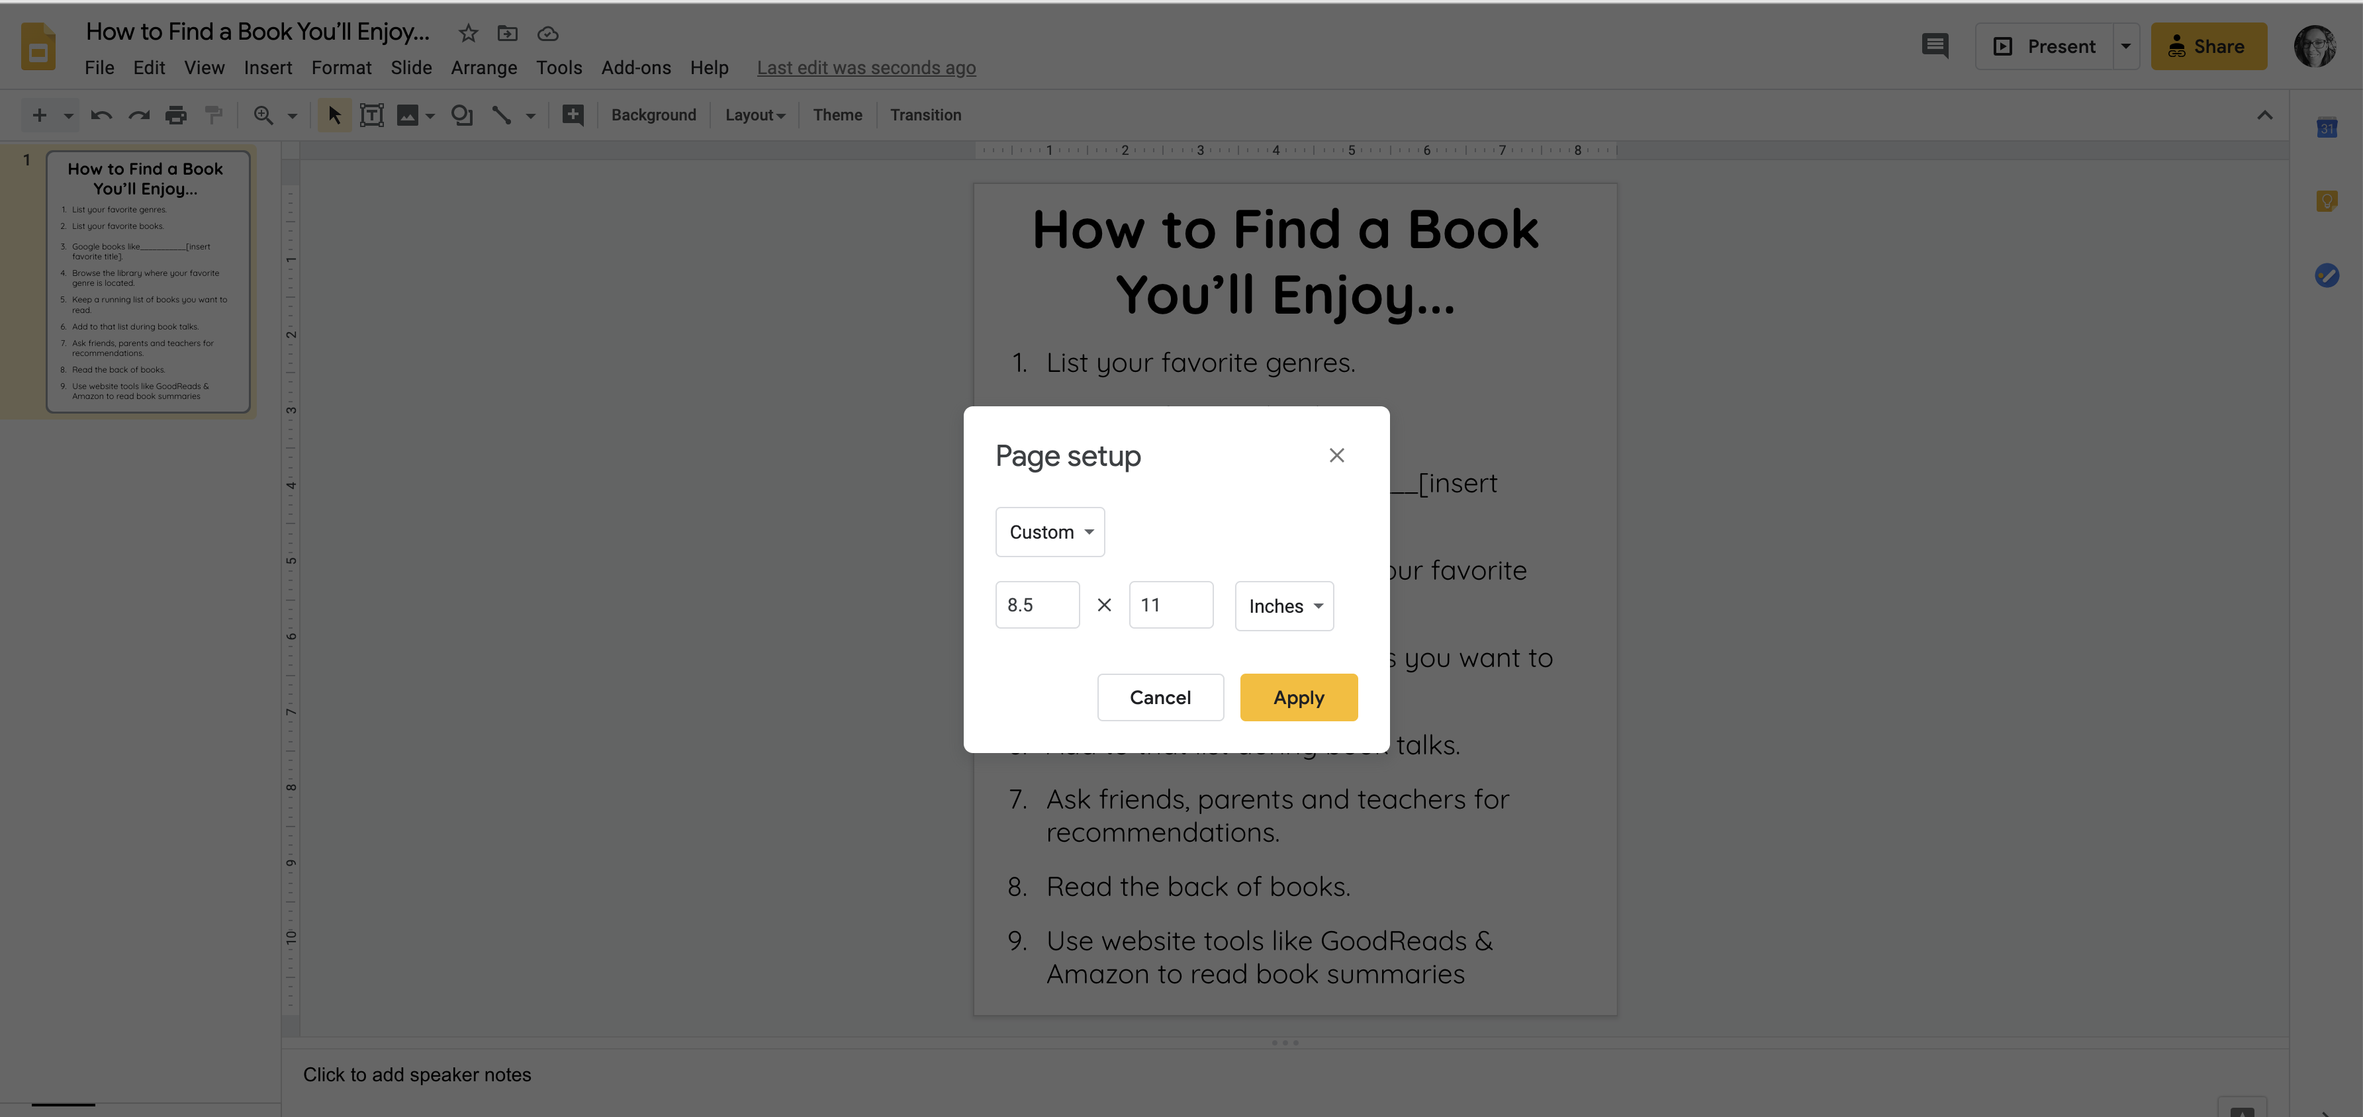Click the add comment toolbar icon
Screen dimensions: 2363x1117
click(573, 116)
